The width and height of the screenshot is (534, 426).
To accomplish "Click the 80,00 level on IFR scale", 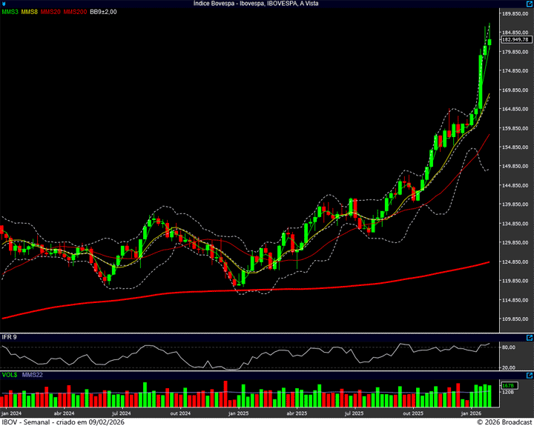I will [x=509, y=347].
